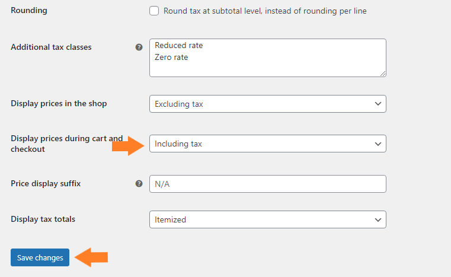
Task: Click into the Price display suffix field
Action: [x=267, y=184]
